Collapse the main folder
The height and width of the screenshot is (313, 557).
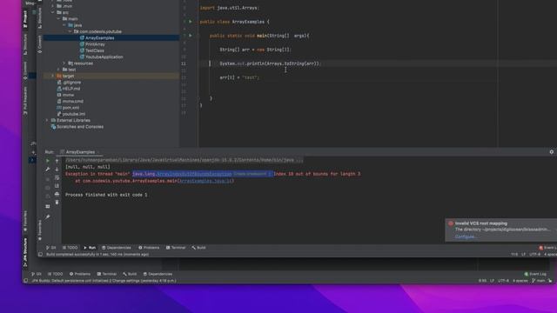[58, 19]
